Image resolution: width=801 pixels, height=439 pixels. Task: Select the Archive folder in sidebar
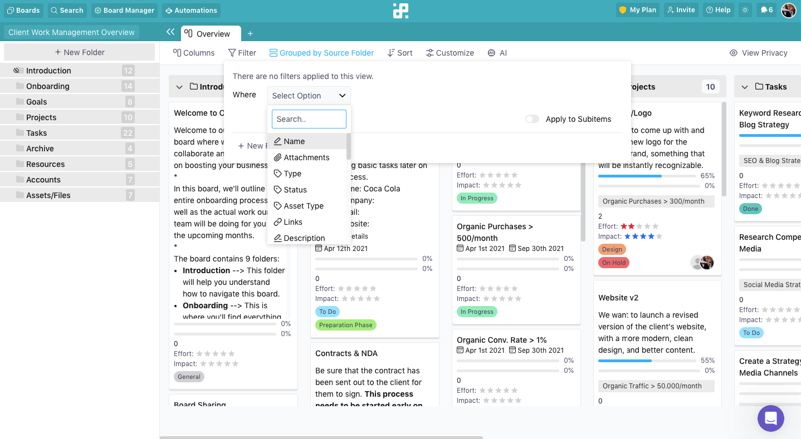pyautogui.click(x=80, y=149)
